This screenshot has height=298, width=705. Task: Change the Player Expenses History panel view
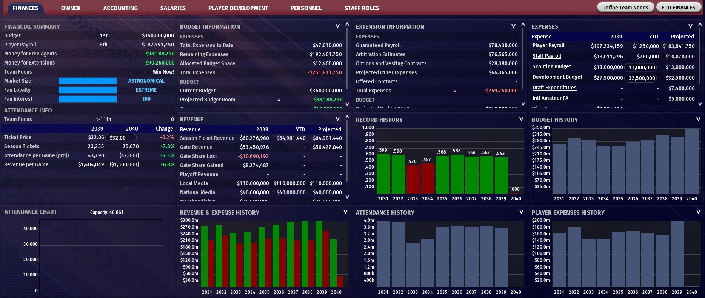[698, 212]
